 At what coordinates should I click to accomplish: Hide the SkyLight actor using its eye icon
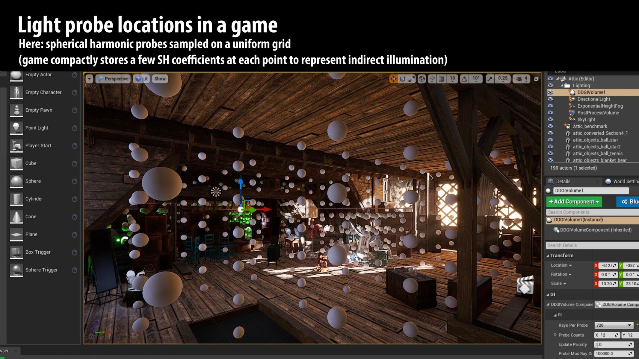coord(550,119)
